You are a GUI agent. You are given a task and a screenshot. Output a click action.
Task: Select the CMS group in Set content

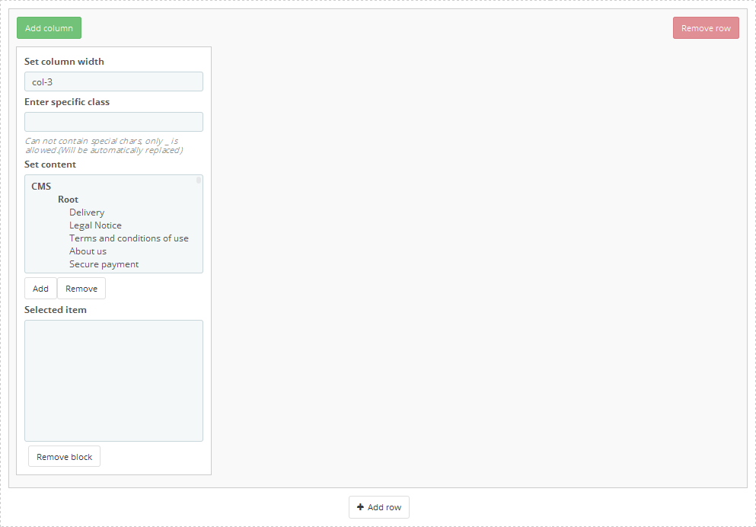click(x=41, y=187)
